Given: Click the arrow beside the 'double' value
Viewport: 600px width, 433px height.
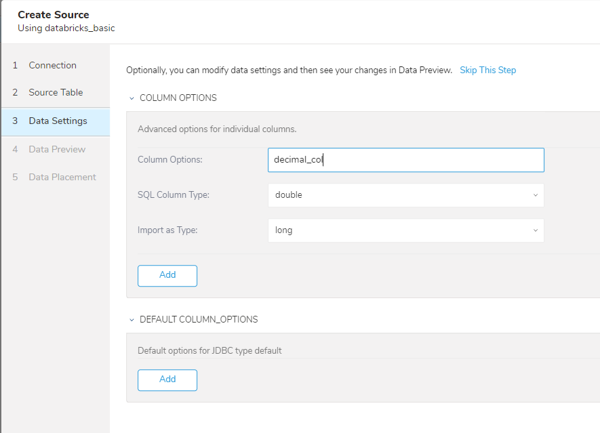Looking at the screenshot, I should pos(535,195).
